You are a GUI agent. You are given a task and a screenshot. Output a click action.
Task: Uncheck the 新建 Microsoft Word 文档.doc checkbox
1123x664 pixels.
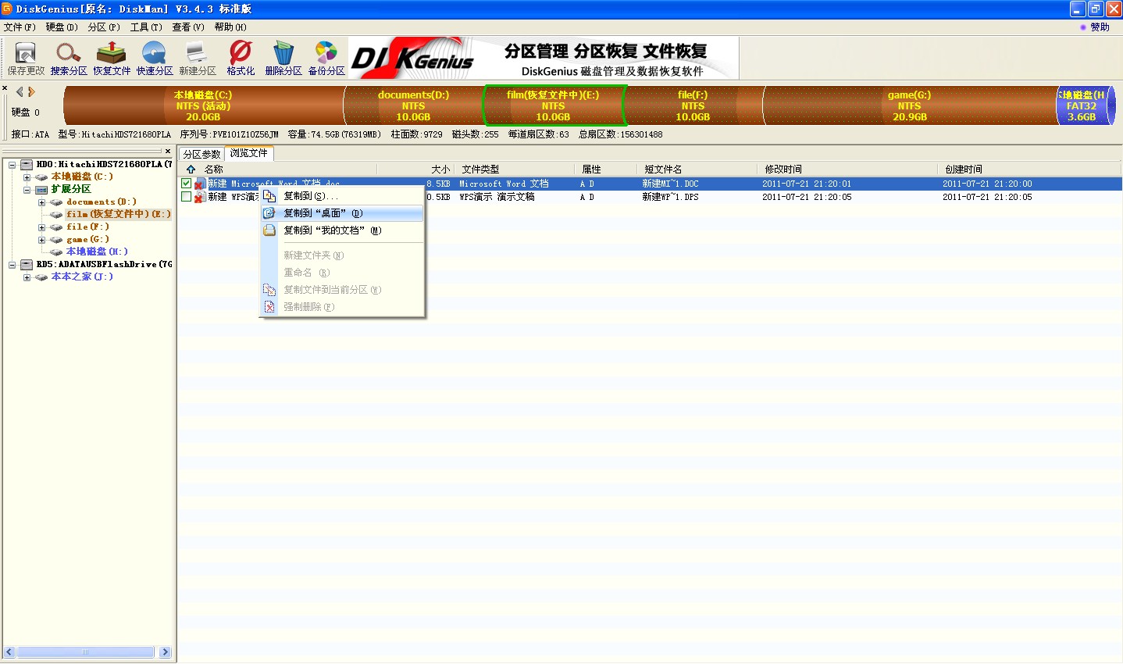coord(186,184)
